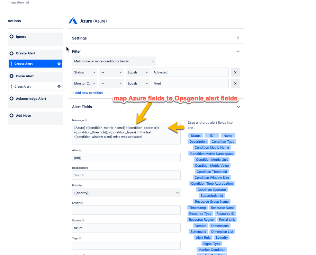This screenshot has width=316, height=255.
Task: Click the Description field chip
Action: (198, 142)
